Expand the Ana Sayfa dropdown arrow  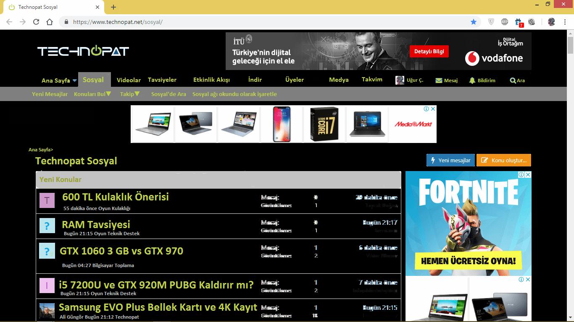(x=75, y=80)
